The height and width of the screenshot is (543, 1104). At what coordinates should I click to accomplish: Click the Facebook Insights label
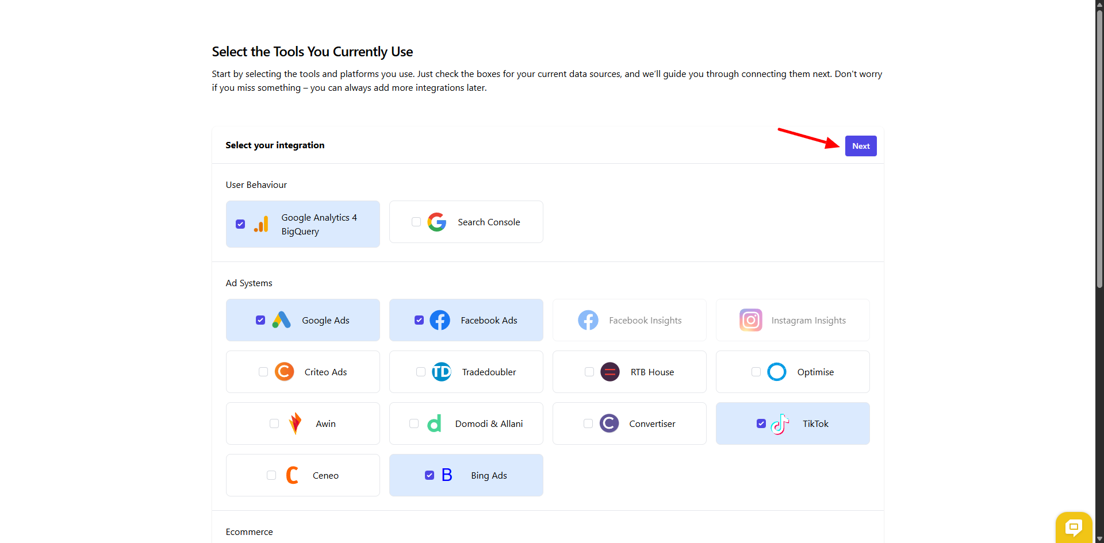coord(645,320)
